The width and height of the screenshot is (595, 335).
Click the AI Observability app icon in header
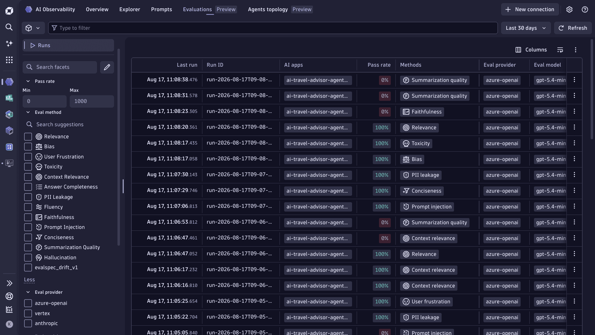coord(29,9)
